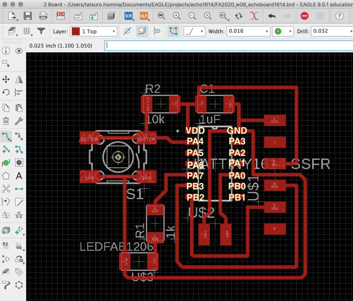Select the Split wire tool
The image size is (353, 301).
[6, 202]
